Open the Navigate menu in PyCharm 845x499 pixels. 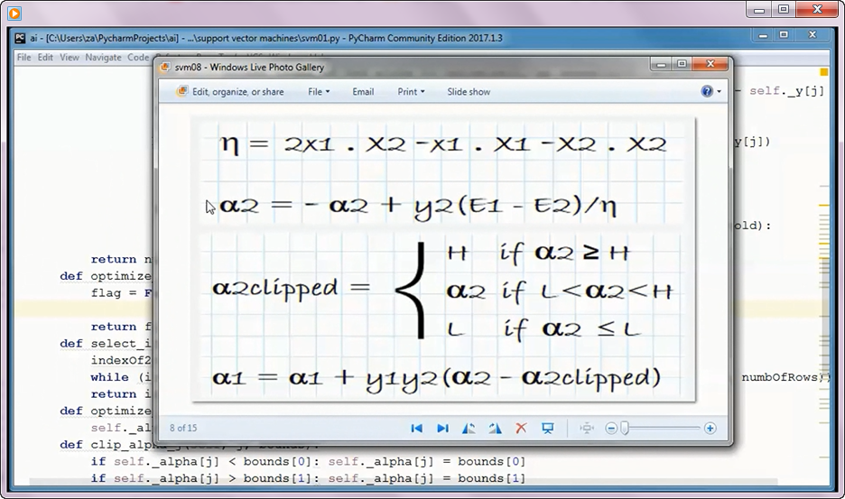[x=103, y=57]
